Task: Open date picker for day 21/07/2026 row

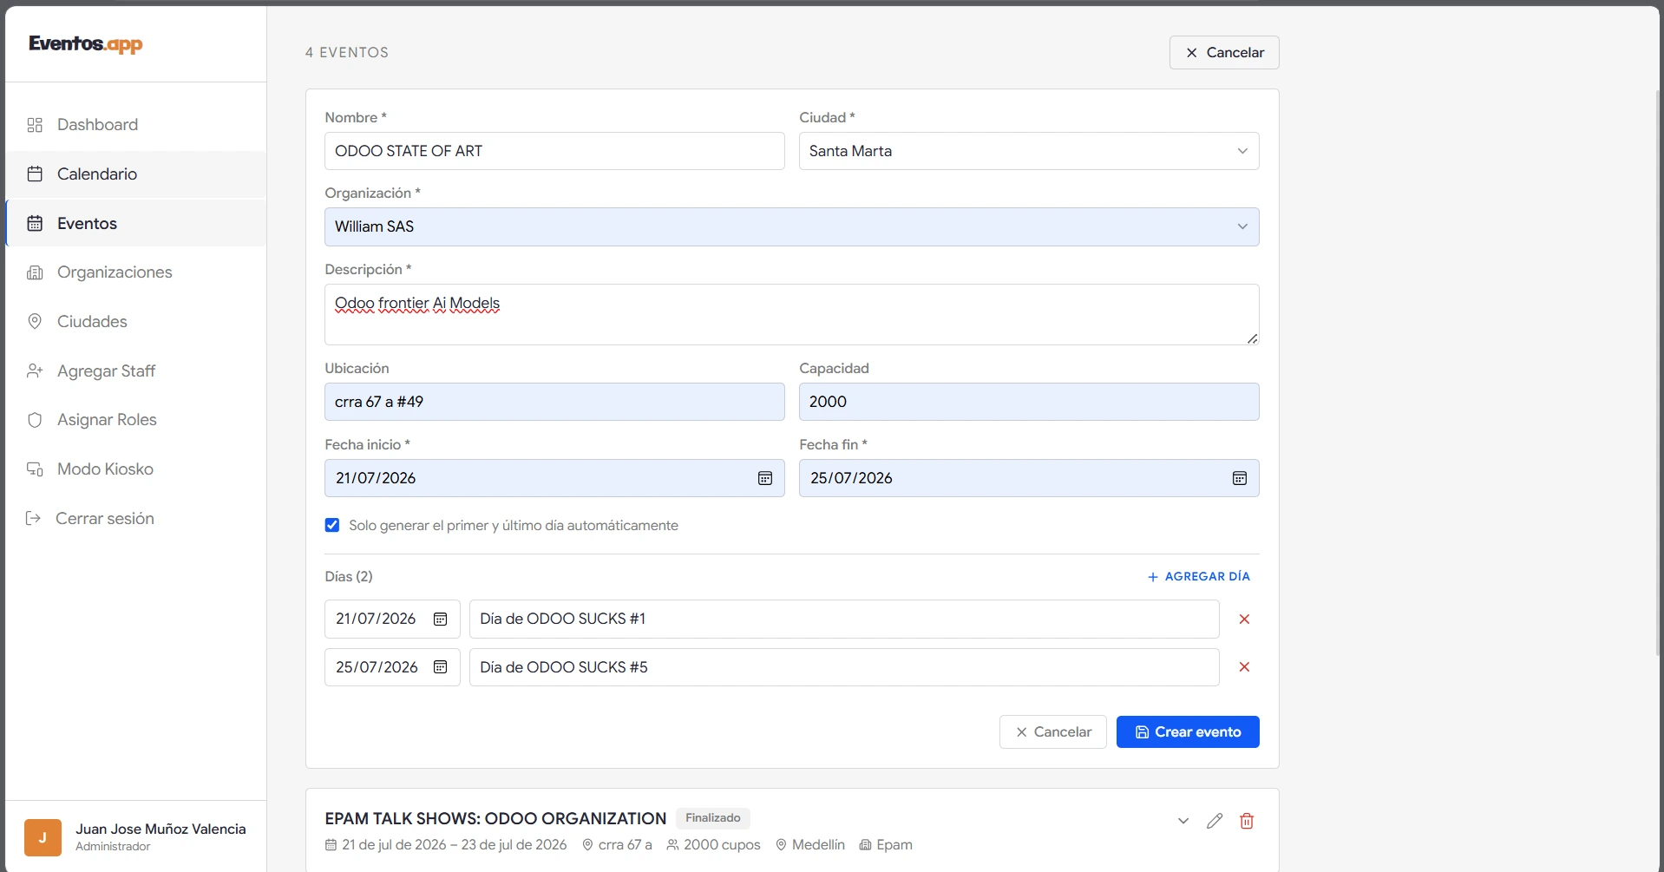Action: 441,619
